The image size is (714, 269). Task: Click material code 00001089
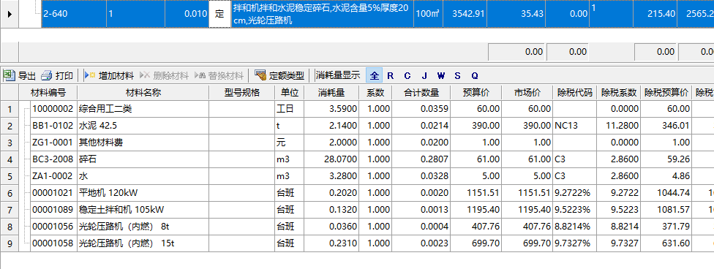tap(53, 210)
